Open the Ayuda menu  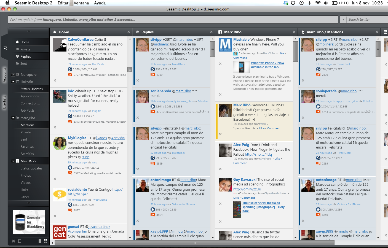100,3
